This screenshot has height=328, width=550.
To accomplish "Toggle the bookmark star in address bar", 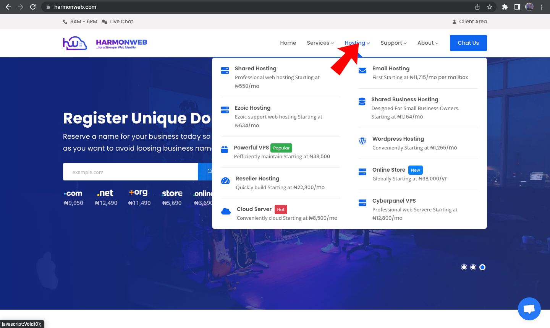I will 490,6.
